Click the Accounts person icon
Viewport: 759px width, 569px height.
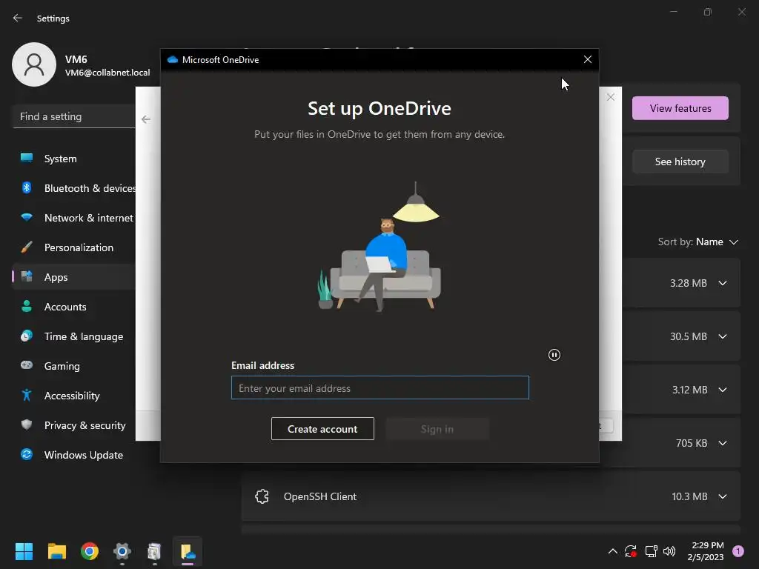27,306
